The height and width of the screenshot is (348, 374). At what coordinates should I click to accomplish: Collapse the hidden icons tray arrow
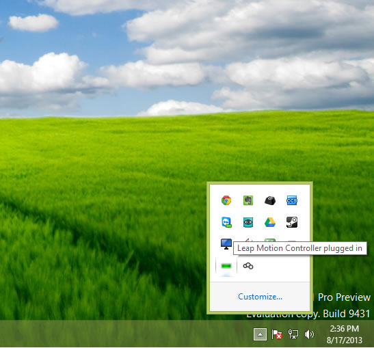(260, 334)
